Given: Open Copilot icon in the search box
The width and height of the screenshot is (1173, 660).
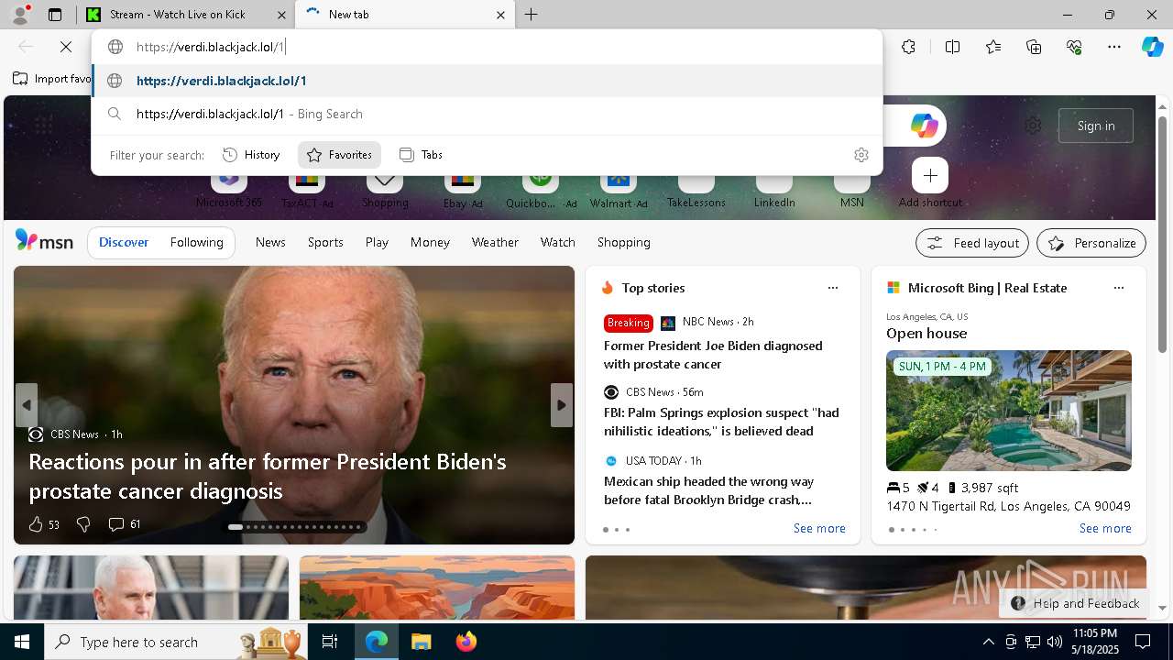Looking at the screenshot, I should pyautogui.click(x=924, y=126).
